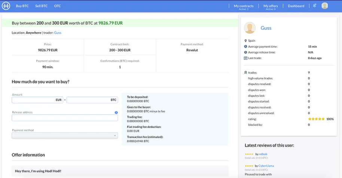This screenshot has height=178, width=342.
Task: Click the last trade calendar icon
Action: pos(245,58)
